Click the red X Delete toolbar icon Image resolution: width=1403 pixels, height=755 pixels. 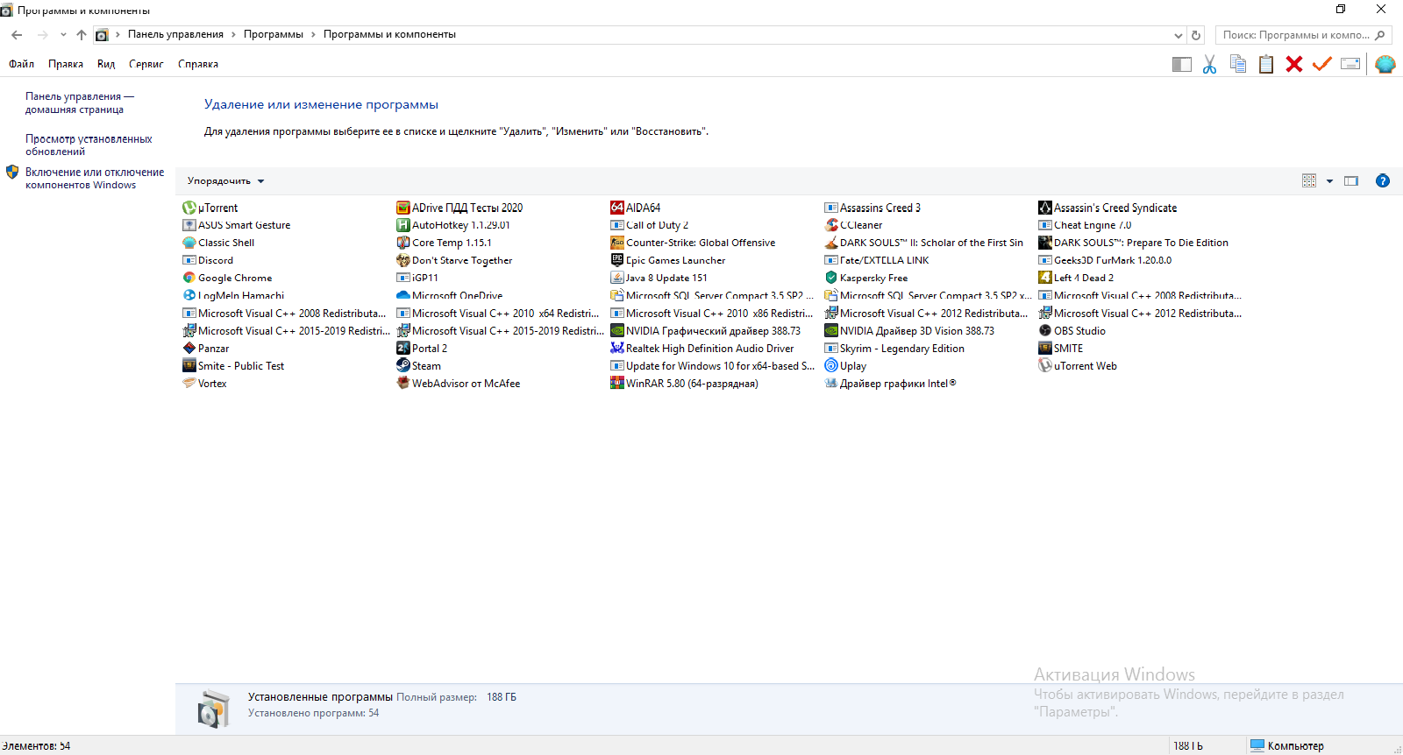(x=1294, y=64)
